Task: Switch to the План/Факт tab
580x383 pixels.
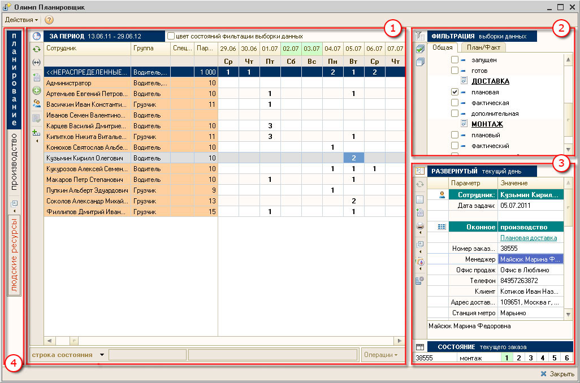Action: coord(483,48)
